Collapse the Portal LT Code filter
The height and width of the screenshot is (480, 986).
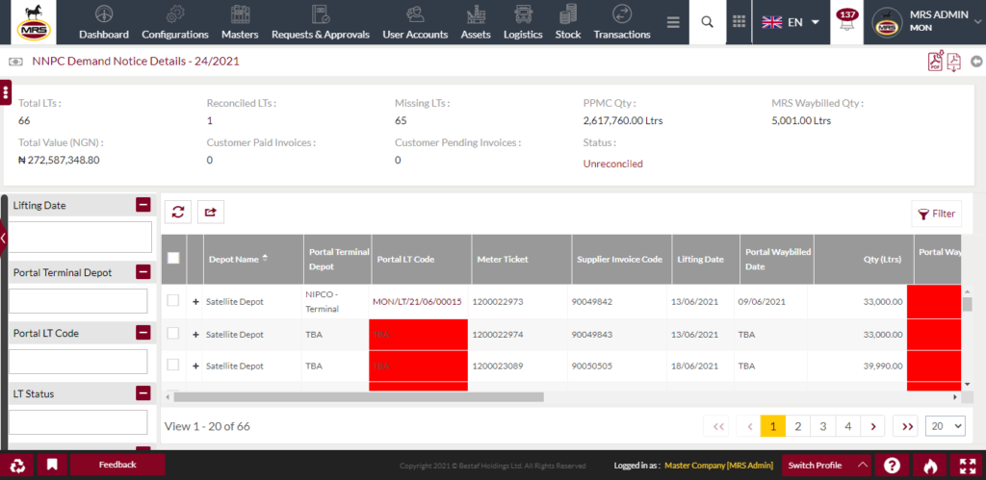(143, 333)
